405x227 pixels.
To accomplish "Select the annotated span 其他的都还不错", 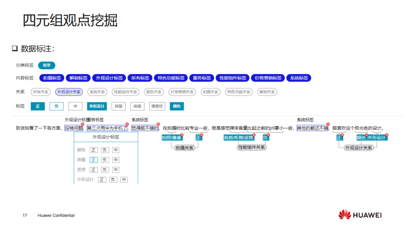I will coord(312,128).
